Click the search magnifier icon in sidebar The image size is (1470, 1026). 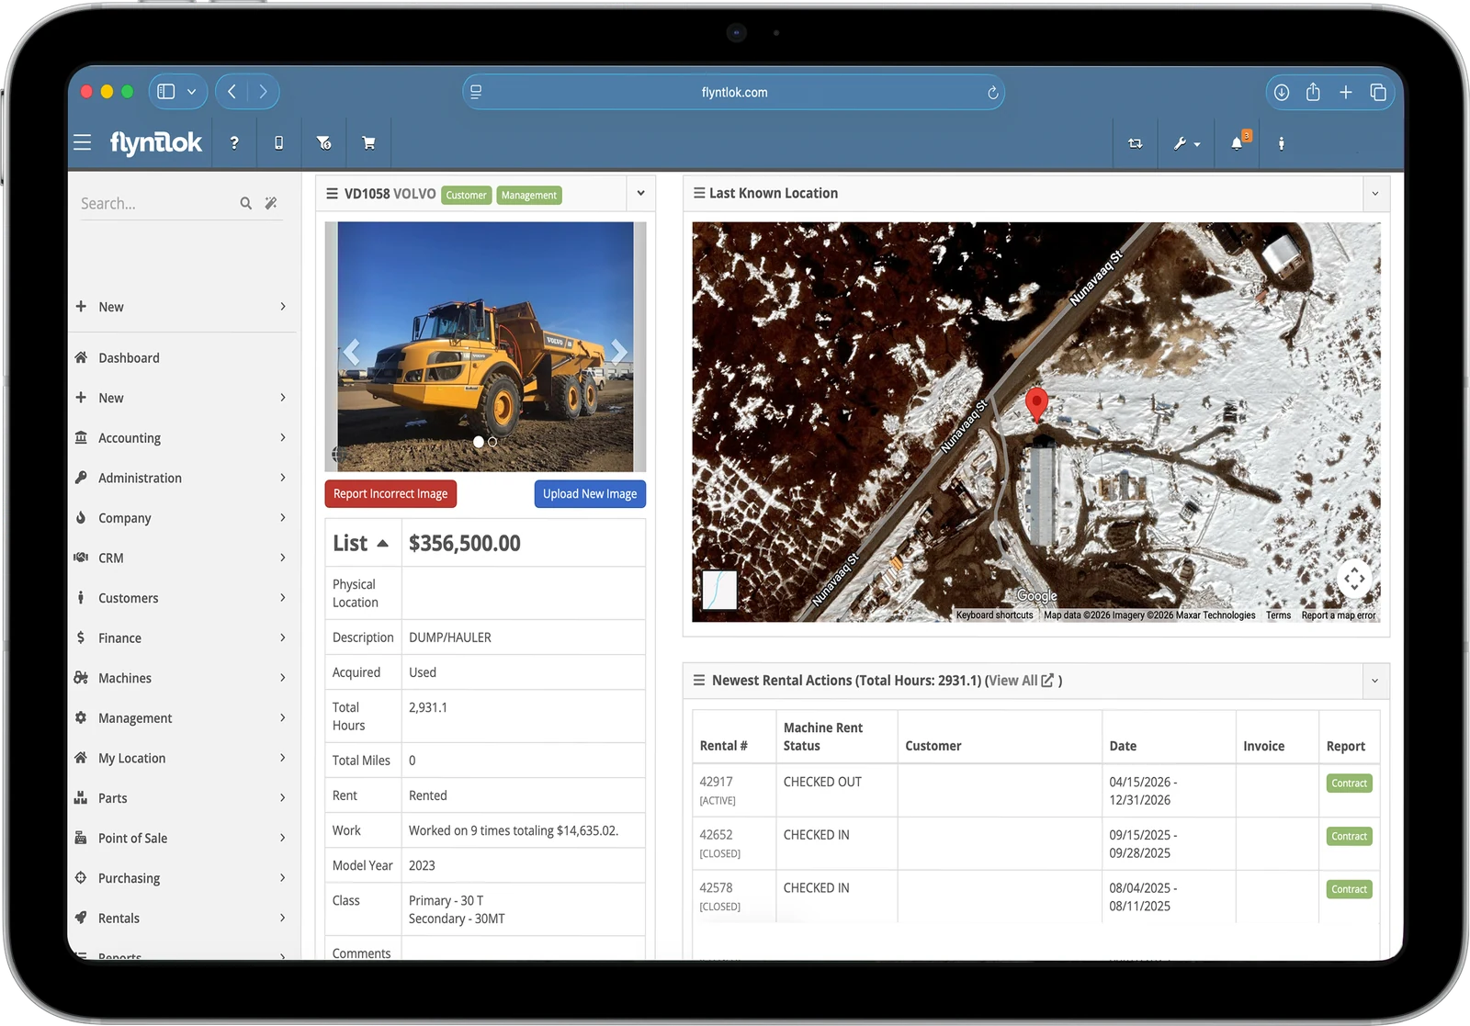[x=245, y=203]
